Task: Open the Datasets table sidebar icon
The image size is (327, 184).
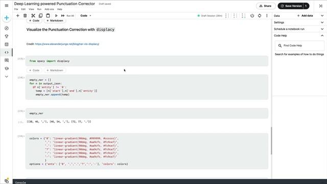Action: click(x=7, y=44)
